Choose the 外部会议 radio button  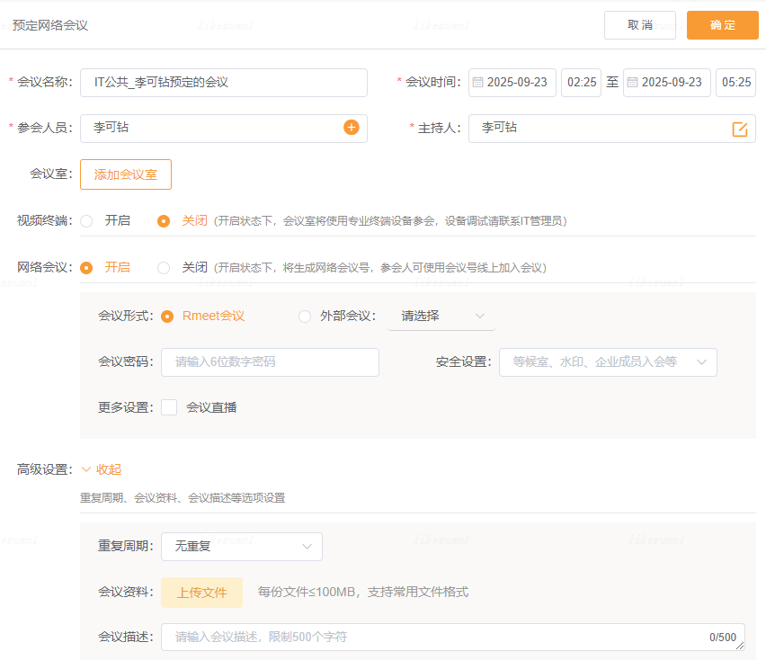click(x=305, y=316)
